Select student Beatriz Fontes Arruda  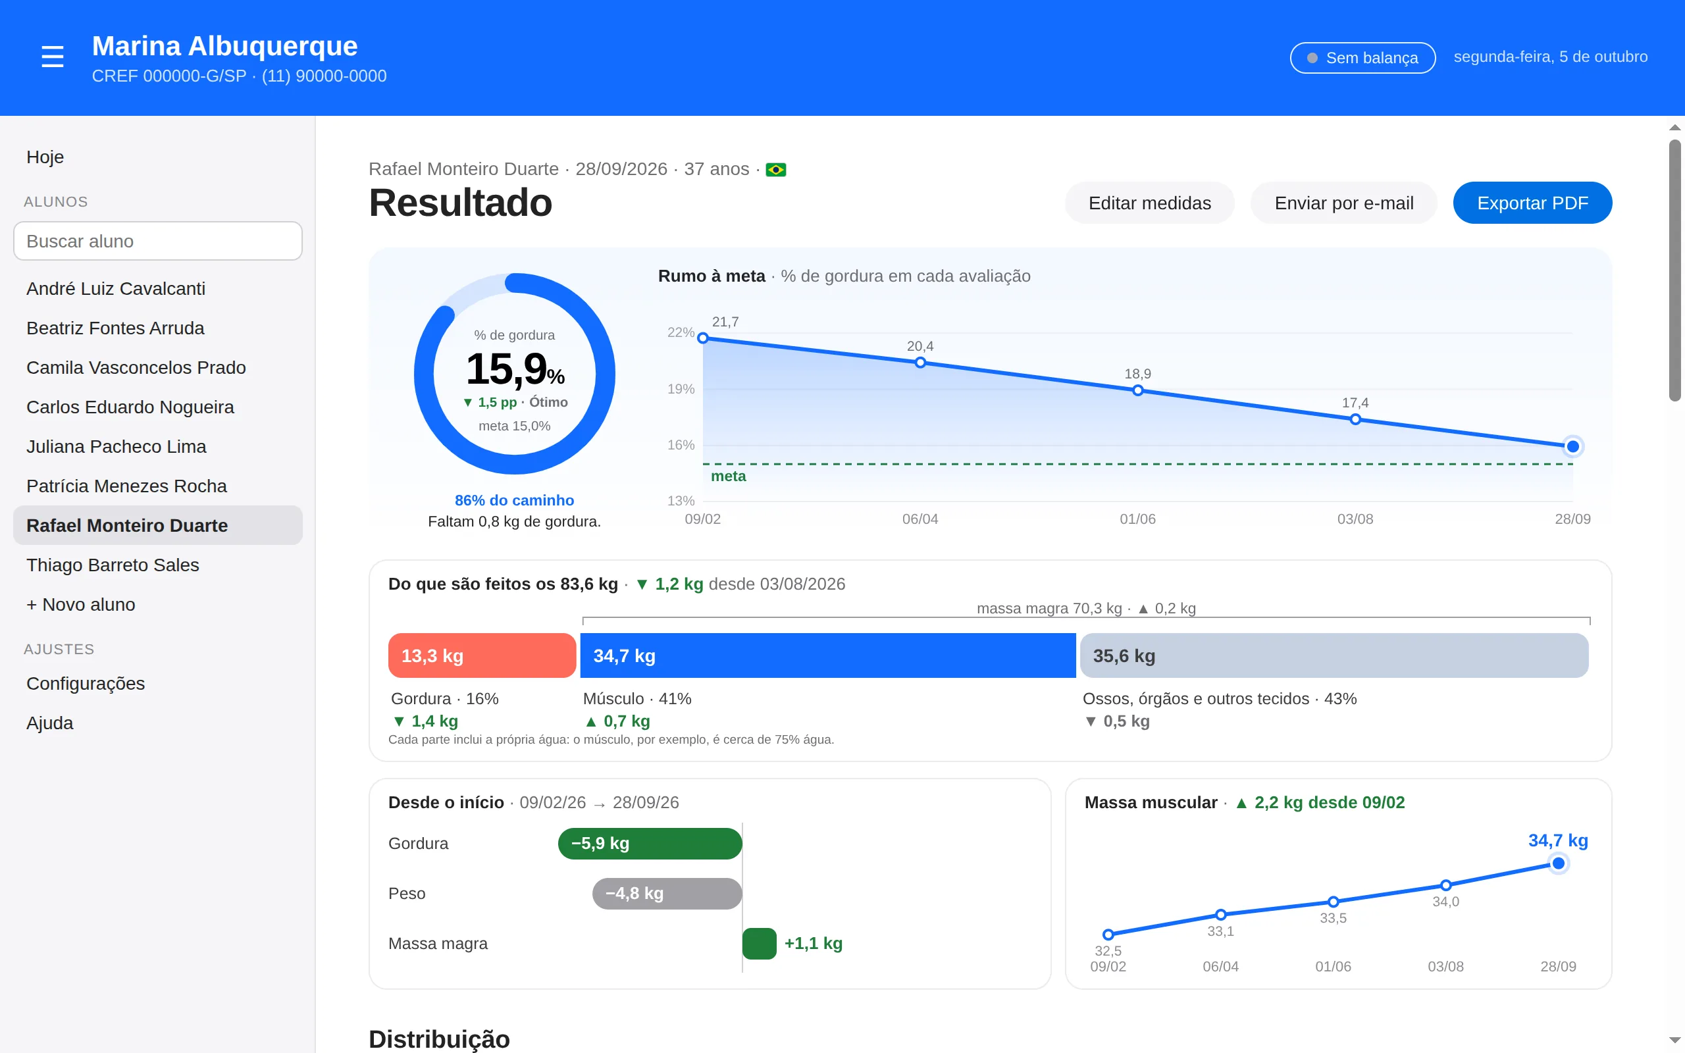click(157, 328)
